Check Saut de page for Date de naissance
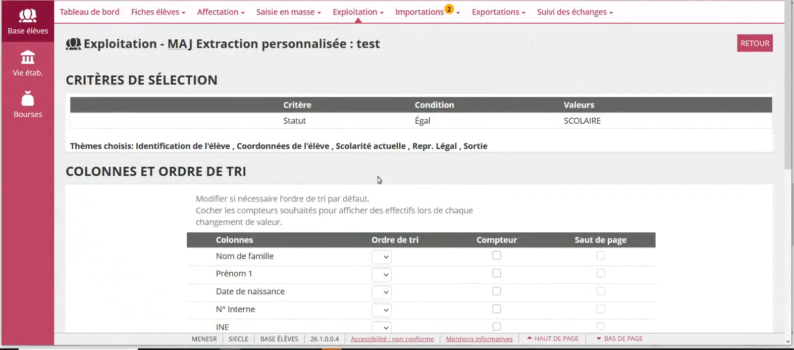Image resolution: width=794 pixels, height=350 pixels. click(601, 291)
